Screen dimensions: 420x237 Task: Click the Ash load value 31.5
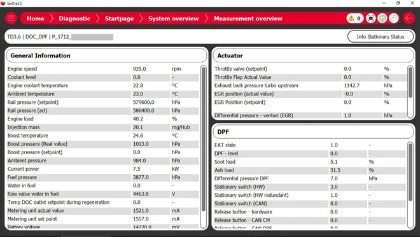point(335,170)
